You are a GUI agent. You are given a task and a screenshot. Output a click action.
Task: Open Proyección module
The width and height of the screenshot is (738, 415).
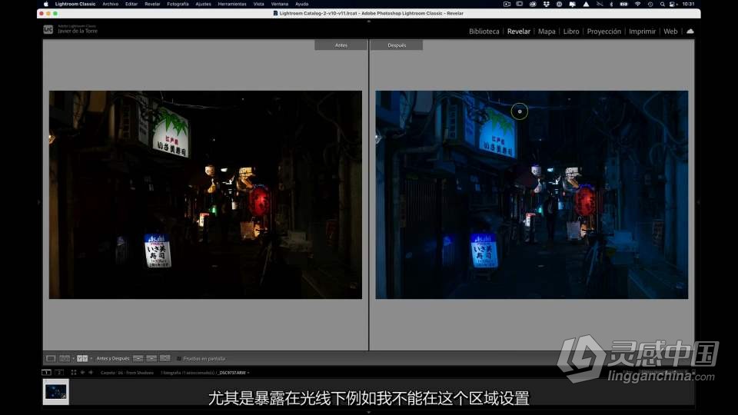604,31
